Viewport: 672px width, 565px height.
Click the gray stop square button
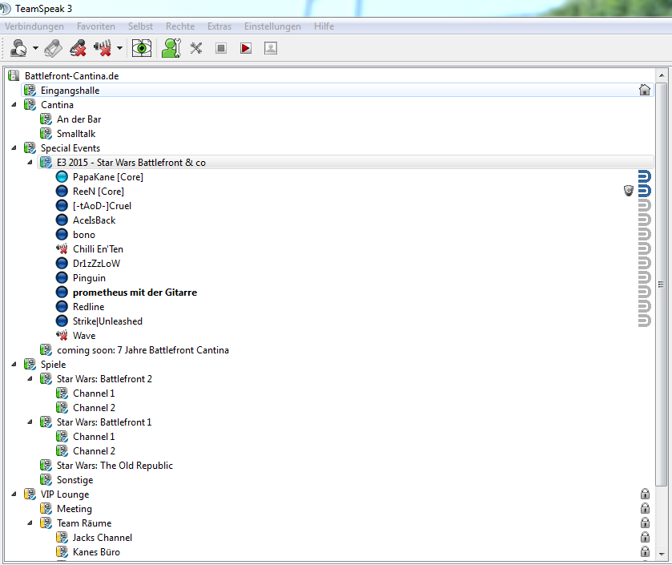click(x=221, y=48)
